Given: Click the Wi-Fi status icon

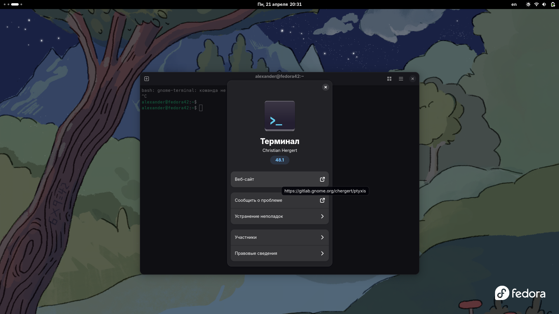Looking at the screenshot, I should pos(536,4).
